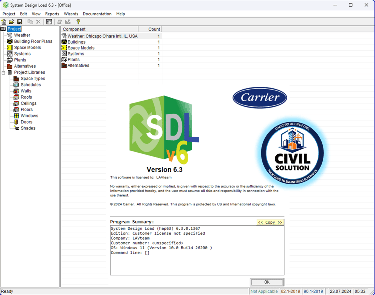Viewport: 375px width, 295px height.
Task: Click the Systems icon in the tree
Action: pos(10,54)
